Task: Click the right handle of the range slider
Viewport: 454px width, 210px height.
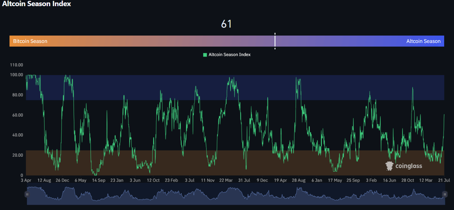Action: click(x=444, y=194)
